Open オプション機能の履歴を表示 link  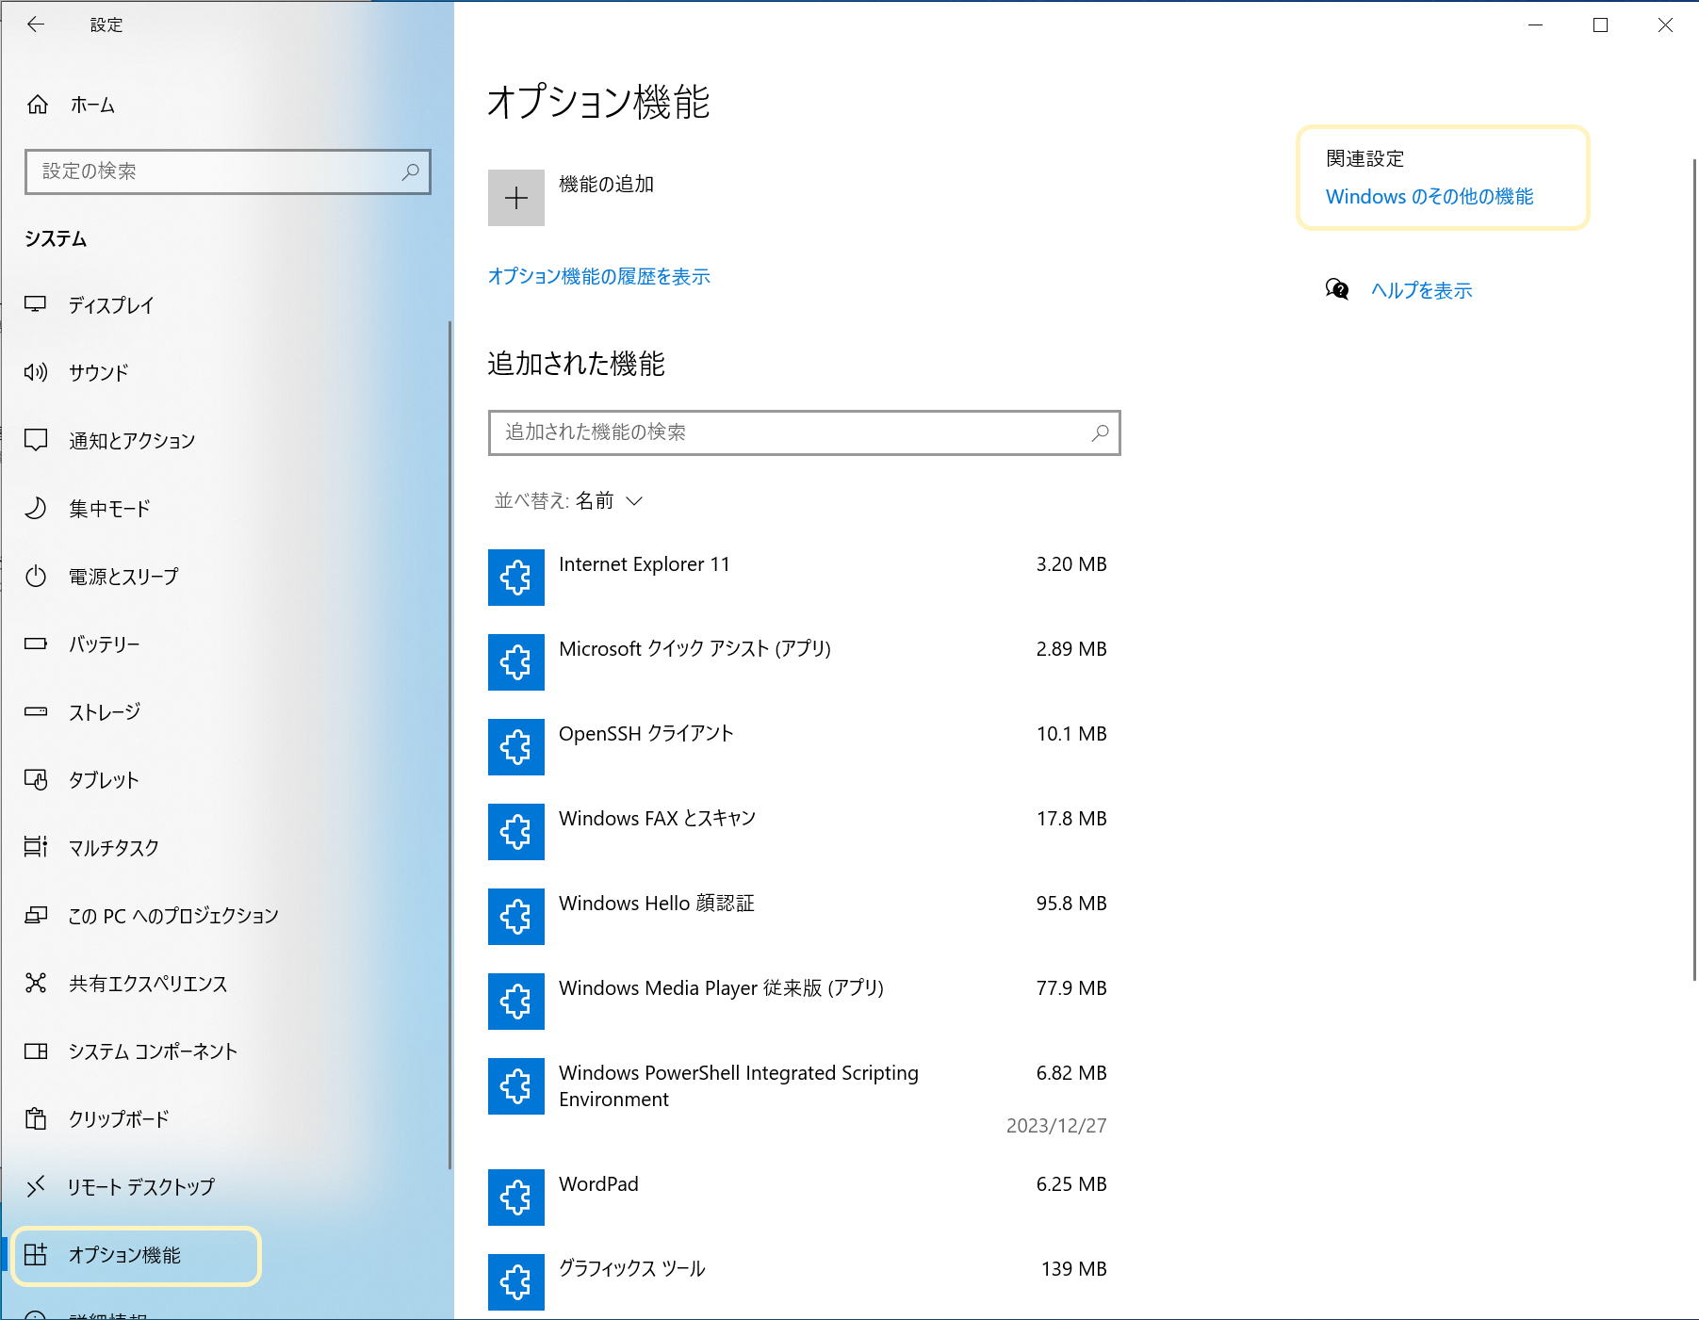(599, 276)
